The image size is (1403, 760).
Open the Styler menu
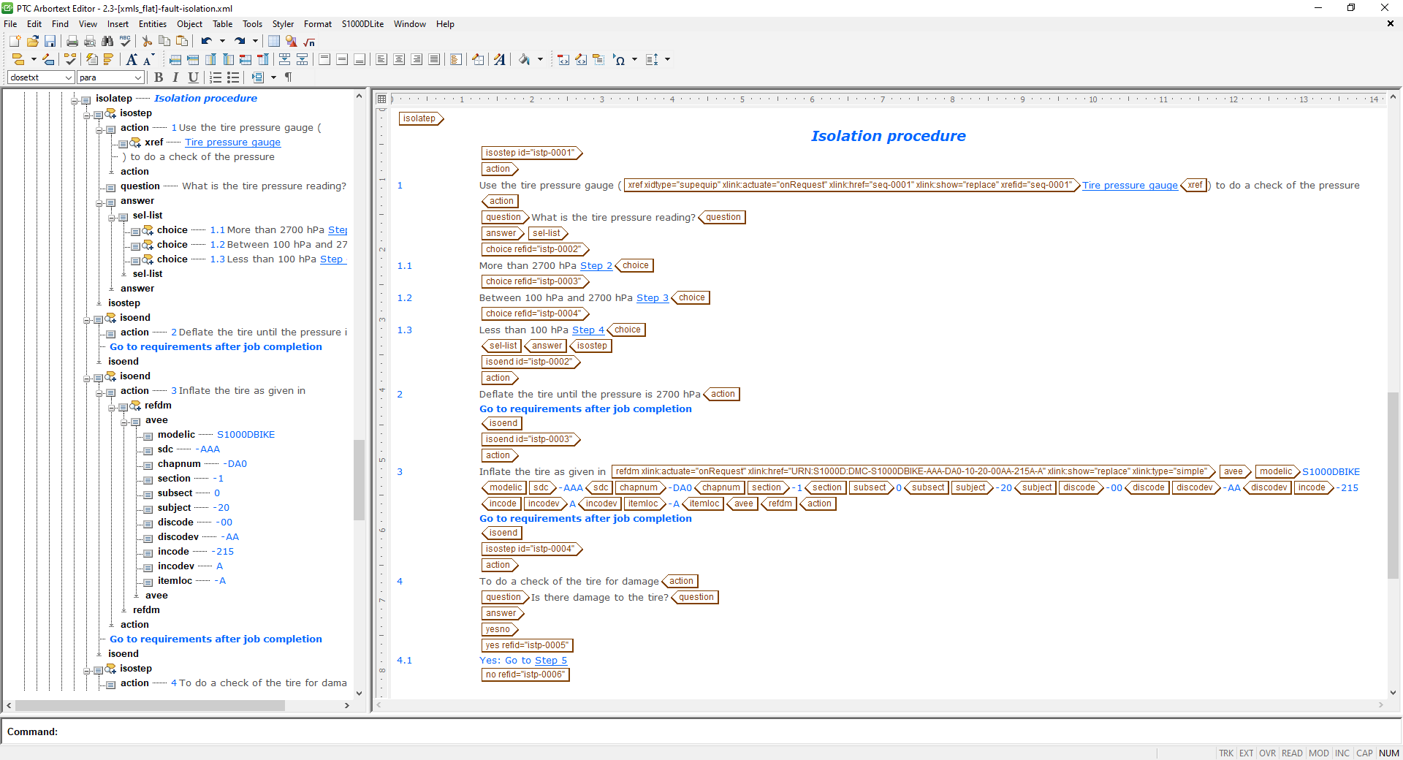283,24
